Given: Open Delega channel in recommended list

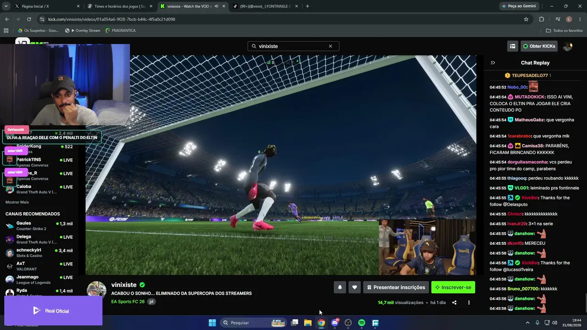Looking at the screenshot, I should tap(39, 239).
